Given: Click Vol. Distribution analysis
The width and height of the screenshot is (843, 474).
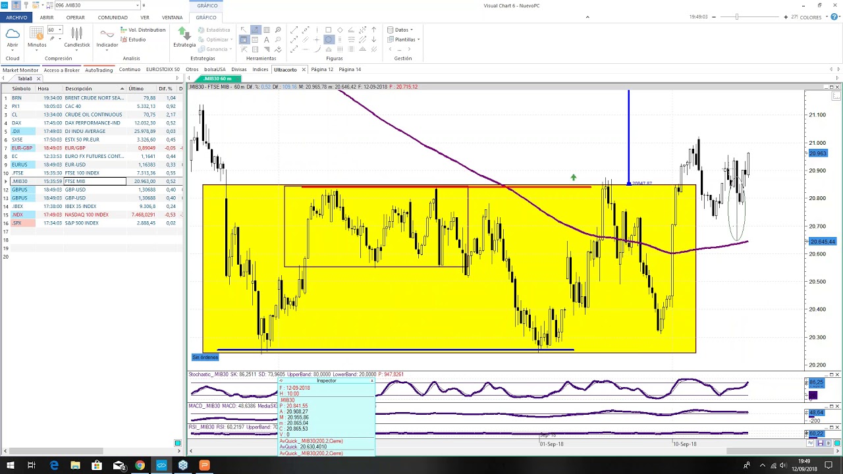Looking at the screenshot, I should (143, 30).
